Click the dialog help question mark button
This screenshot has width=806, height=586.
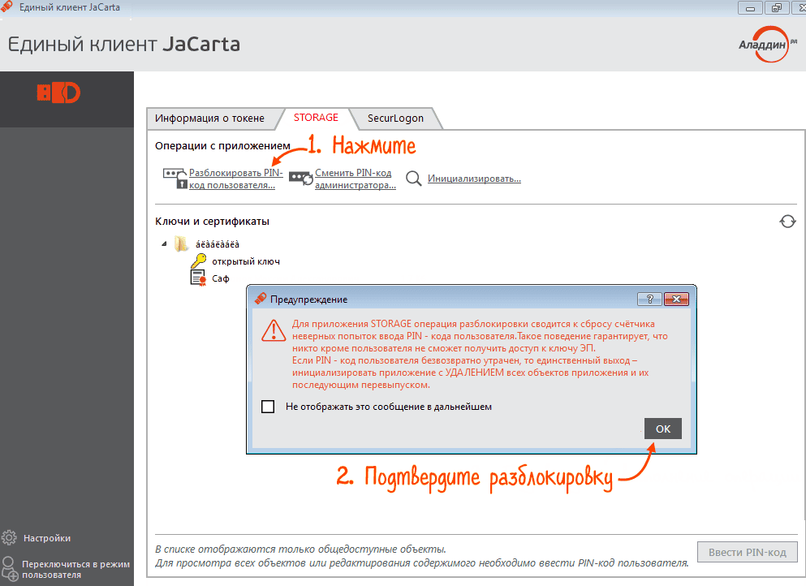650,299
